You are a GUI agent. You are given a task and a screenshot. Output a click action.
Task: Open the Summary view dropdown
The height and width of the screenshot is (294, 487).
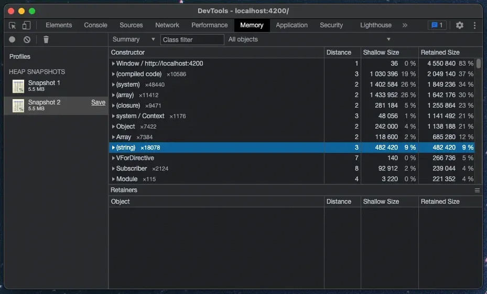tap(134, 39)
